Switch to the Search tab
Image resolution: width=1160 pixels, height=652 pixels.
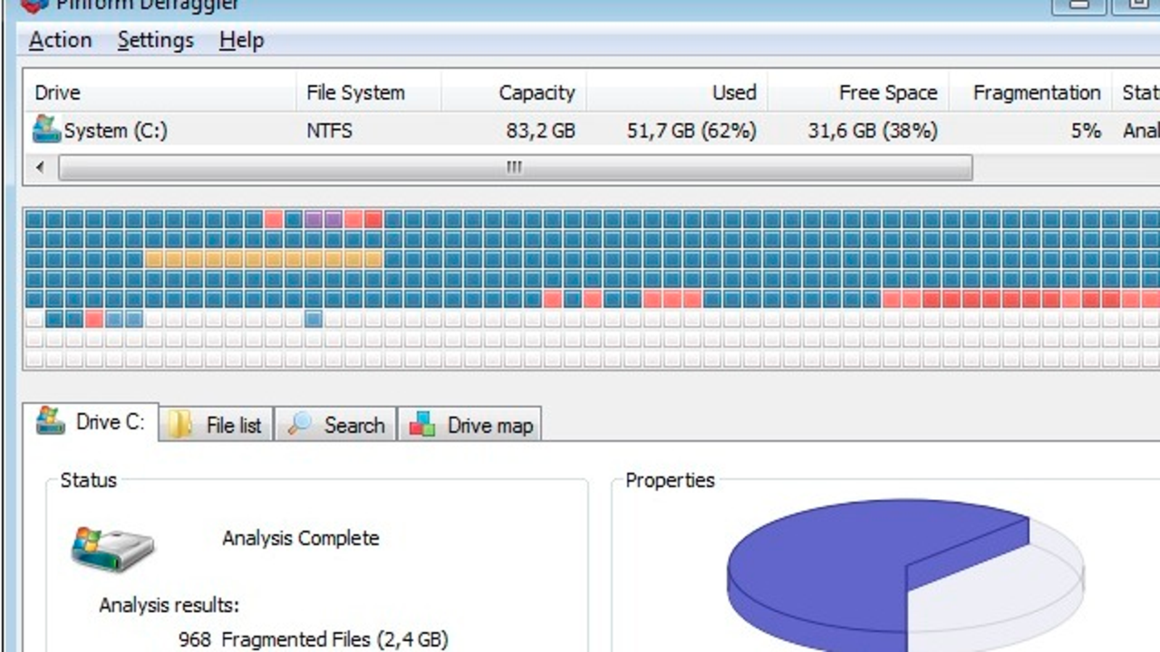336,425
